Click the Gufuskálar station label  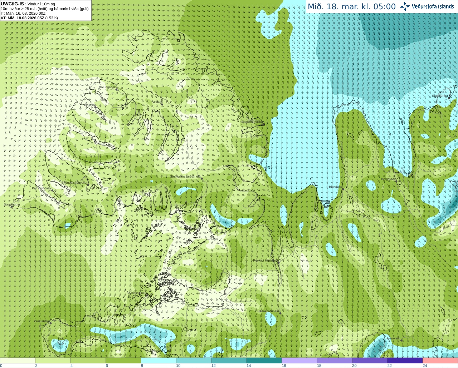[x=42, y=321]
